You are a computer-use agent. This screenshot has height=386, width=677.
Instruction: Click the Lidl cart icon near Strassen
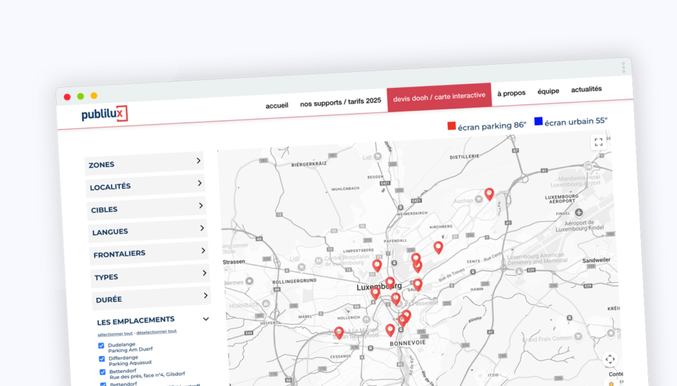(301, 267)
